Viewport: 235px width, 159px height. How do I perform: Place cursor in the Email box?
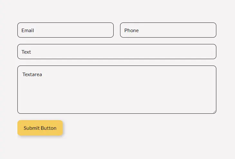pos(65,30)
